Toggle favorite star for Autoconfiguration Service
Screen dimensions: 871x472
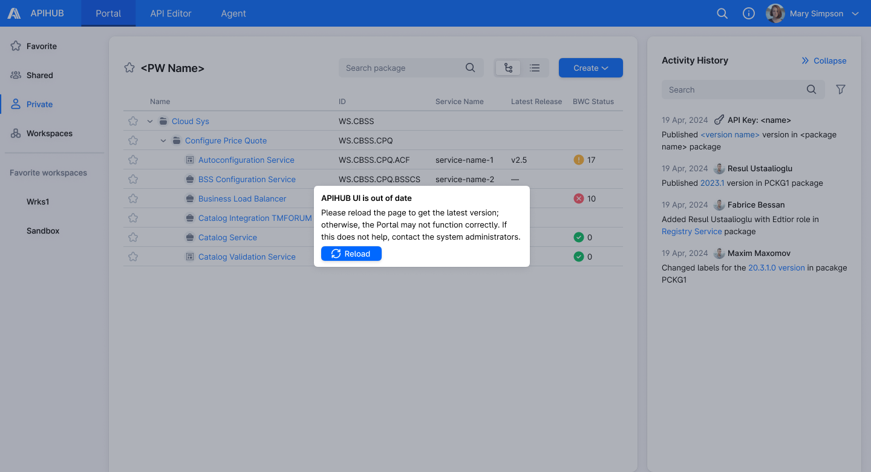pyautogui.click(x=133, y=160)
